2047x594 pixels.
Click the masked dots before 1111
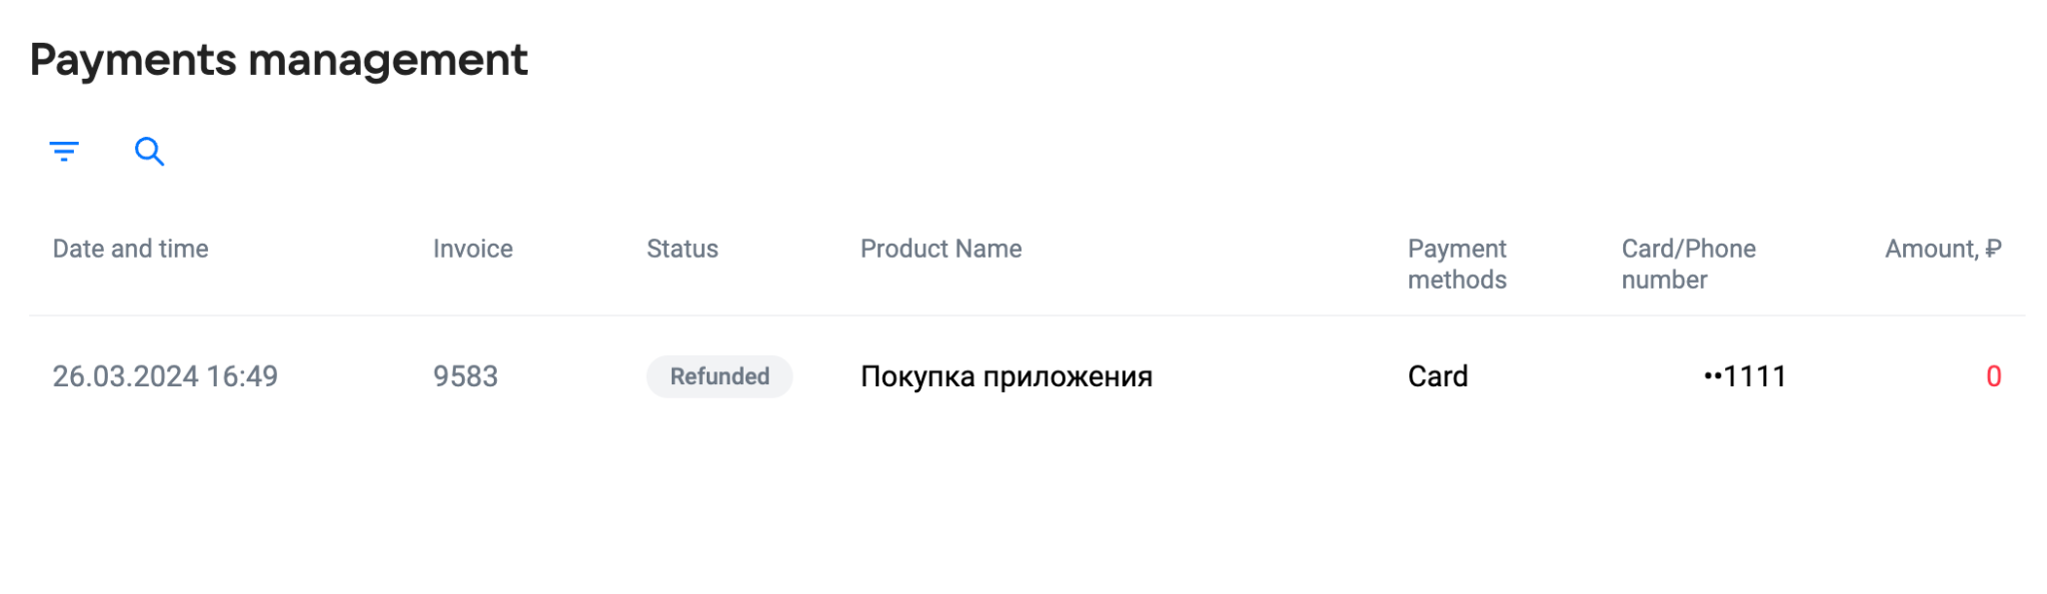[1713, 377]
